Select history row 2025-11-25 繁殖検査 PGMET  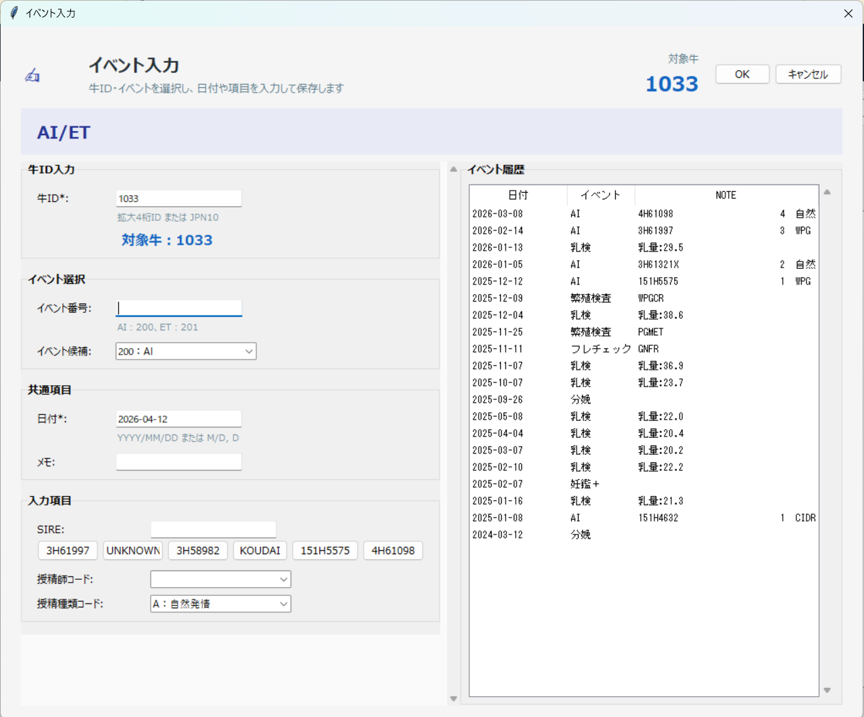[644, 332]
